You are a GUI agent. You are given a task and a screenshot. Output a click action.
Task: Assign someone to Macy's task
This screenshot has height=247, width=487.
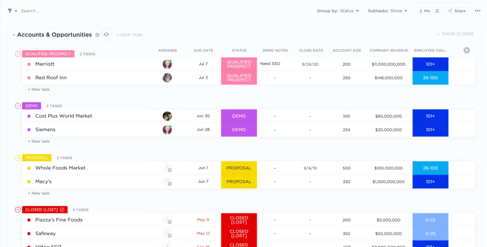click(x=167, y=182)
